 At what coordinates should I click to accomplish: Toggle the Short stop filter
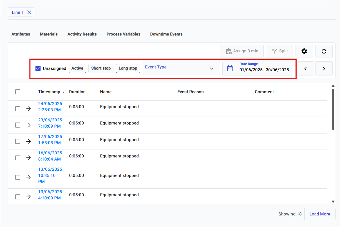(101, 68)
